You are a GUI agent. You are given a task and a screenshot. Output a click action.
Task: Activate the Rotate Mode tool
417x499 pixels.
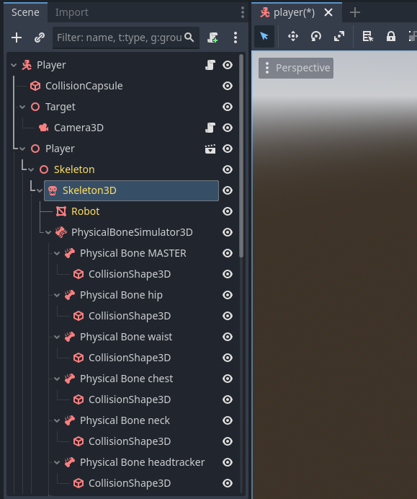[x=316, y=36]
